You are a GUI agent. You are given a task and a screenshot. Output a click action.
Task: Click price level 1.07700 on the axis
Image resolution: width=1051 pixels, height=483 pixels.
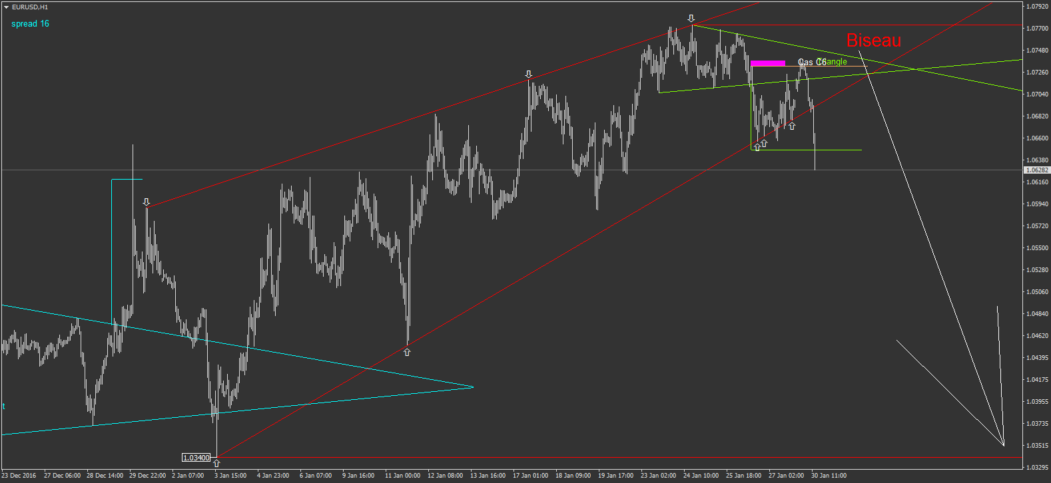(x=1038, y=29)
